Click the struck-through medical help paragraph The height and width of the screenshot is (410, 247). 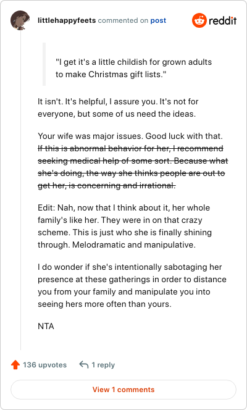pyautogui.click(x=133, y=167)
